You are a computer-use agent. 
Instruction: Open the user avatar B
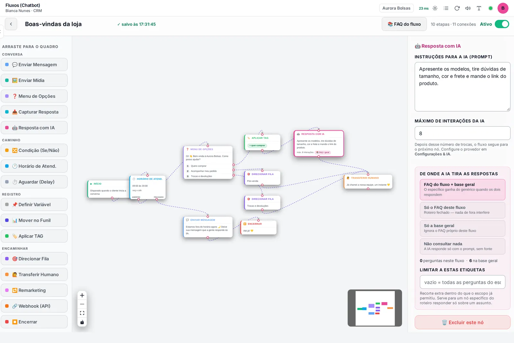503,8
